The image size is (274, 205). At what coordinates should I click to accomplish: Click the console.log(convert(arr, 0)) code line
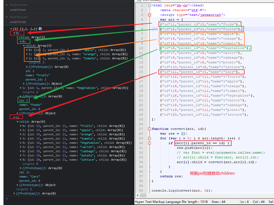point(182,191)
